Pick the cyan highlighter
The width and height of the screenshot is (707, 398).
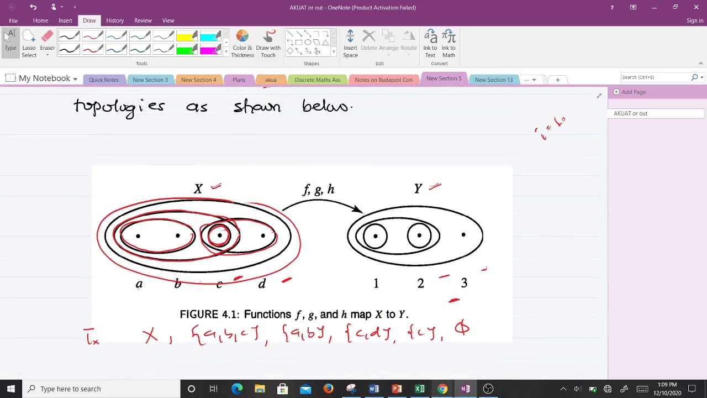click(x=210, y=36)
